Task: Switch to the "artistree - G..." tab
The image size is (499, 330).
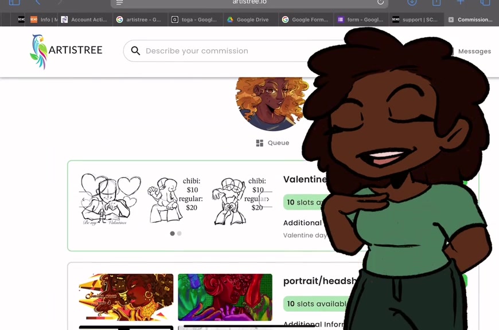Action: [x=140, y=19]
